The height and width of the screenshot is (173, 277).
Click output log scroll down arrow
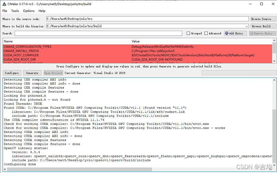pos(274,165)
